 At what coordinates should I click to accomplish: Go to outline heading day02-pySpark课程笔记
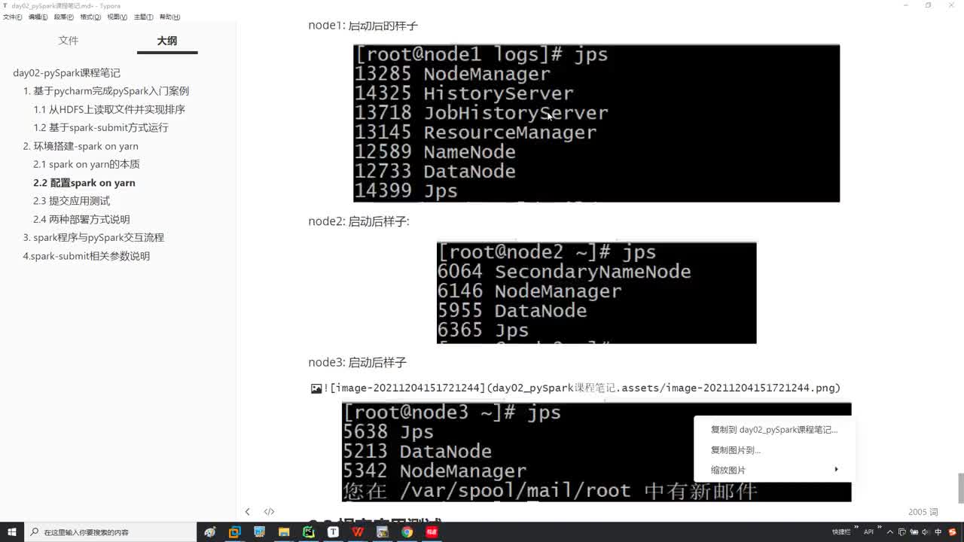66,73
